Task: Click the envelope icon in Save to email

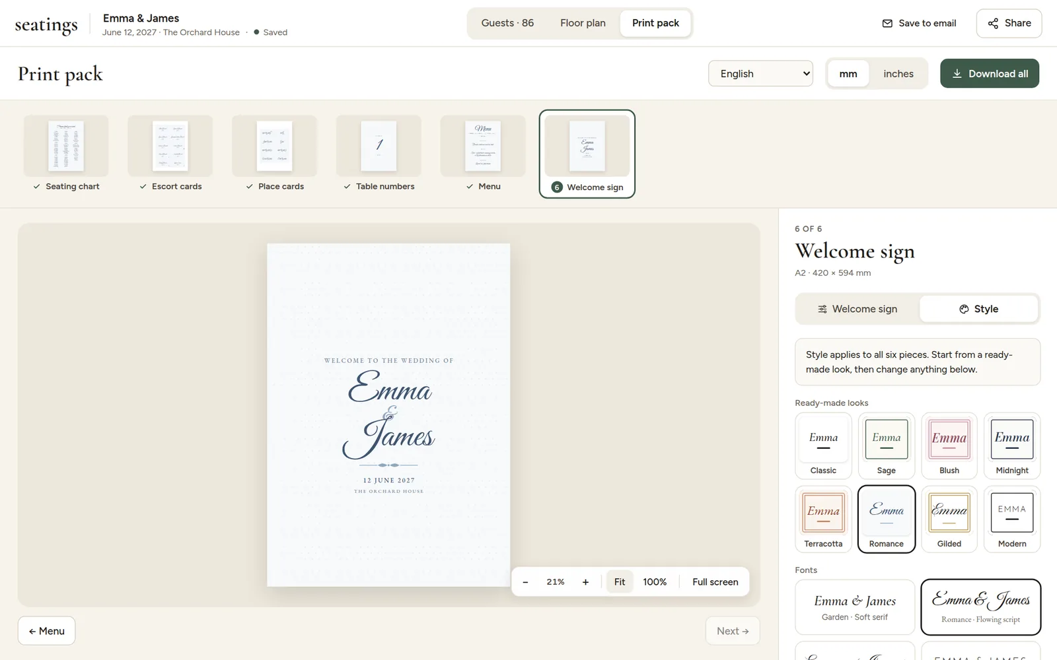Action: [887, 23]
